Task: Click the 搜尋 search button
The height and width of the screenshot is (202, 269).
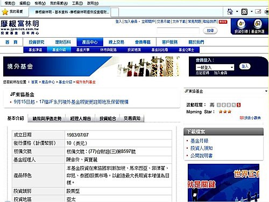Action: pos(210,31)
